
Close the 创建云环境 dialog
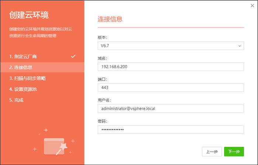click(252, 6)
